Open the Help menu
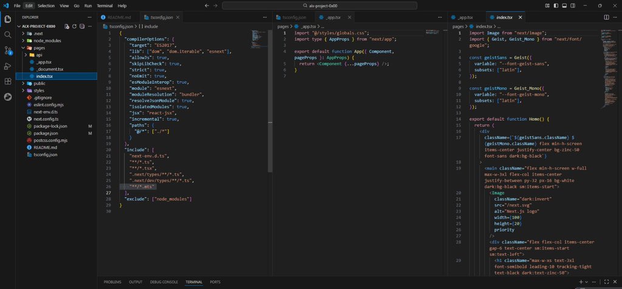This screenshot has height=289, width=622. click(122, 5)
